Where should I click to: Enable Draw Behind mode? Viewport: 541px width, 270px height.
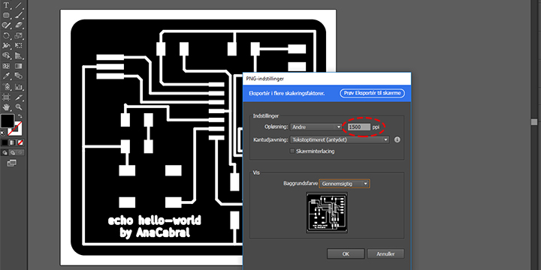[x=13, y=152]
